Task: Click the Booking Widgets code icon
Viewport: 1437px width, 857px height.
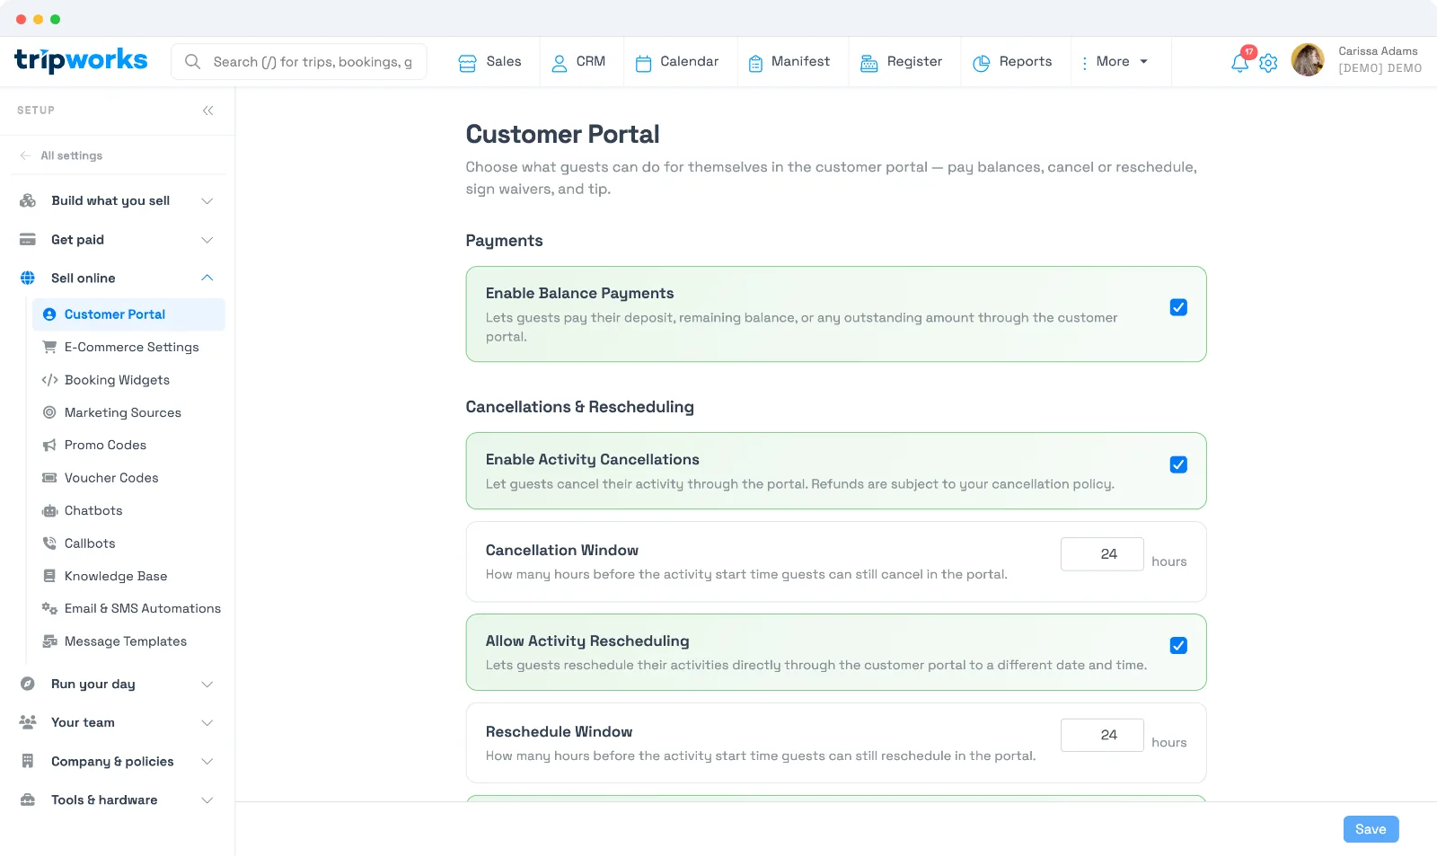Action: point(49,380)
